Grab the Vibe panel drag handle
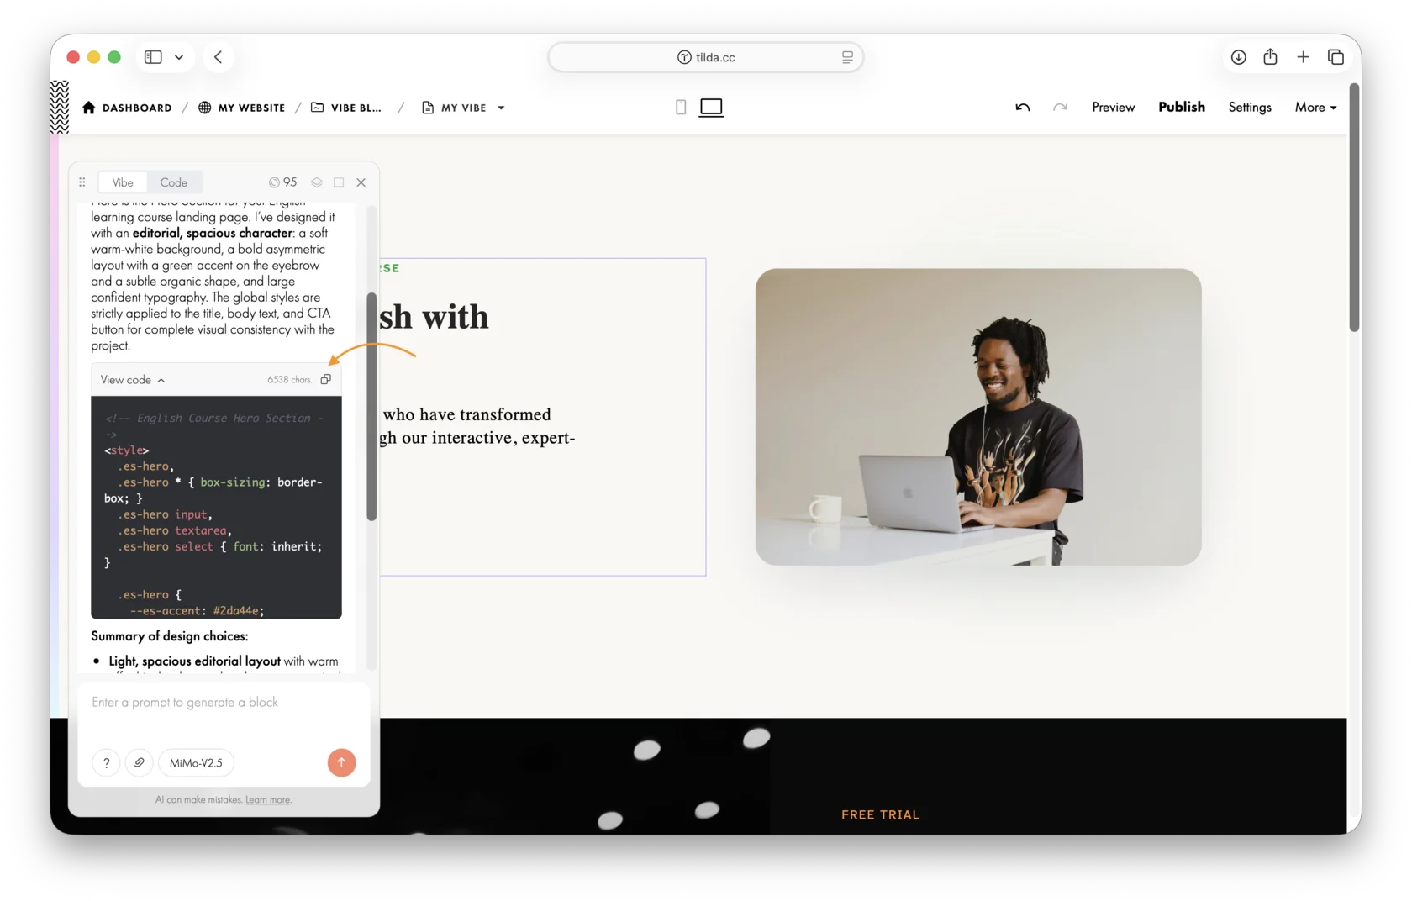1412x901 pixels. 82,182
